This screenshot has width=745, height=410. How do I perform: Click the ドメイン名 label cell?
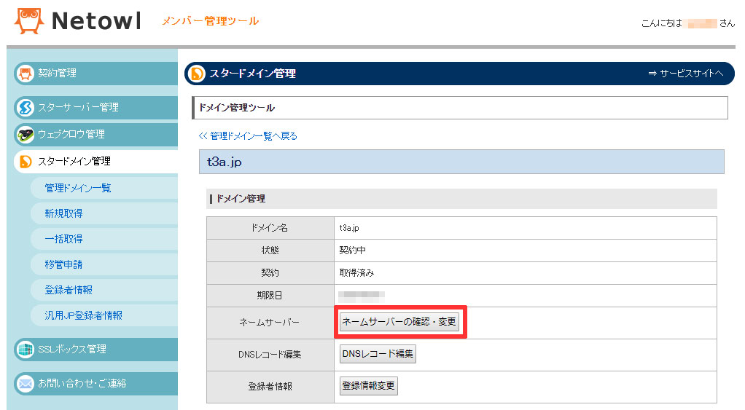point(270,228)
